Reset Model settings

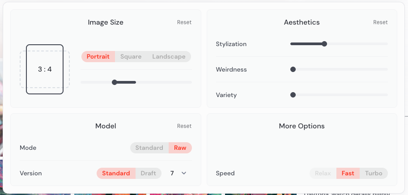184,126
